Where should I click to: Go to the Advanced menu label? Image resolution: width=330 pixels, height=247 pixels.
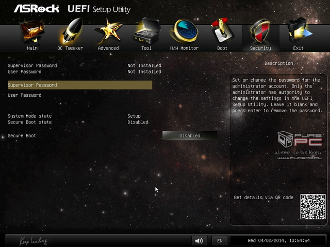[108, 48]
